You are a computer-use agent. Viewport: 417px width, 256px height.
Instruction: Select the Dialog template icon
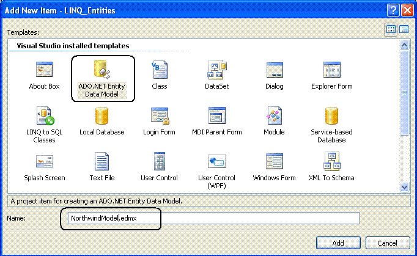point(275,70)
